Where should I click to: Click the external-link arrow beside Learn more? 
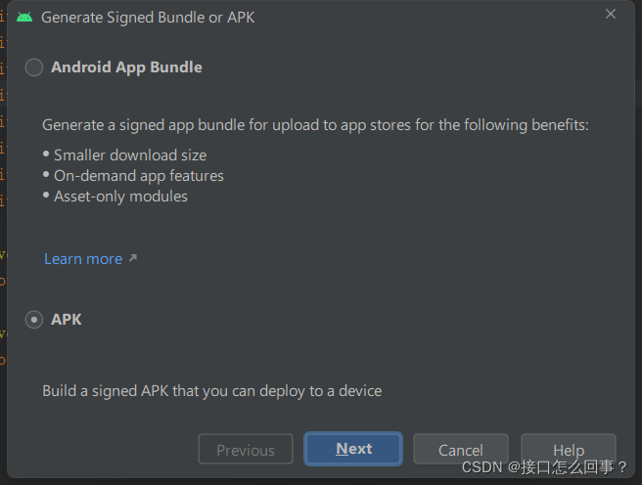click(133, 258)
